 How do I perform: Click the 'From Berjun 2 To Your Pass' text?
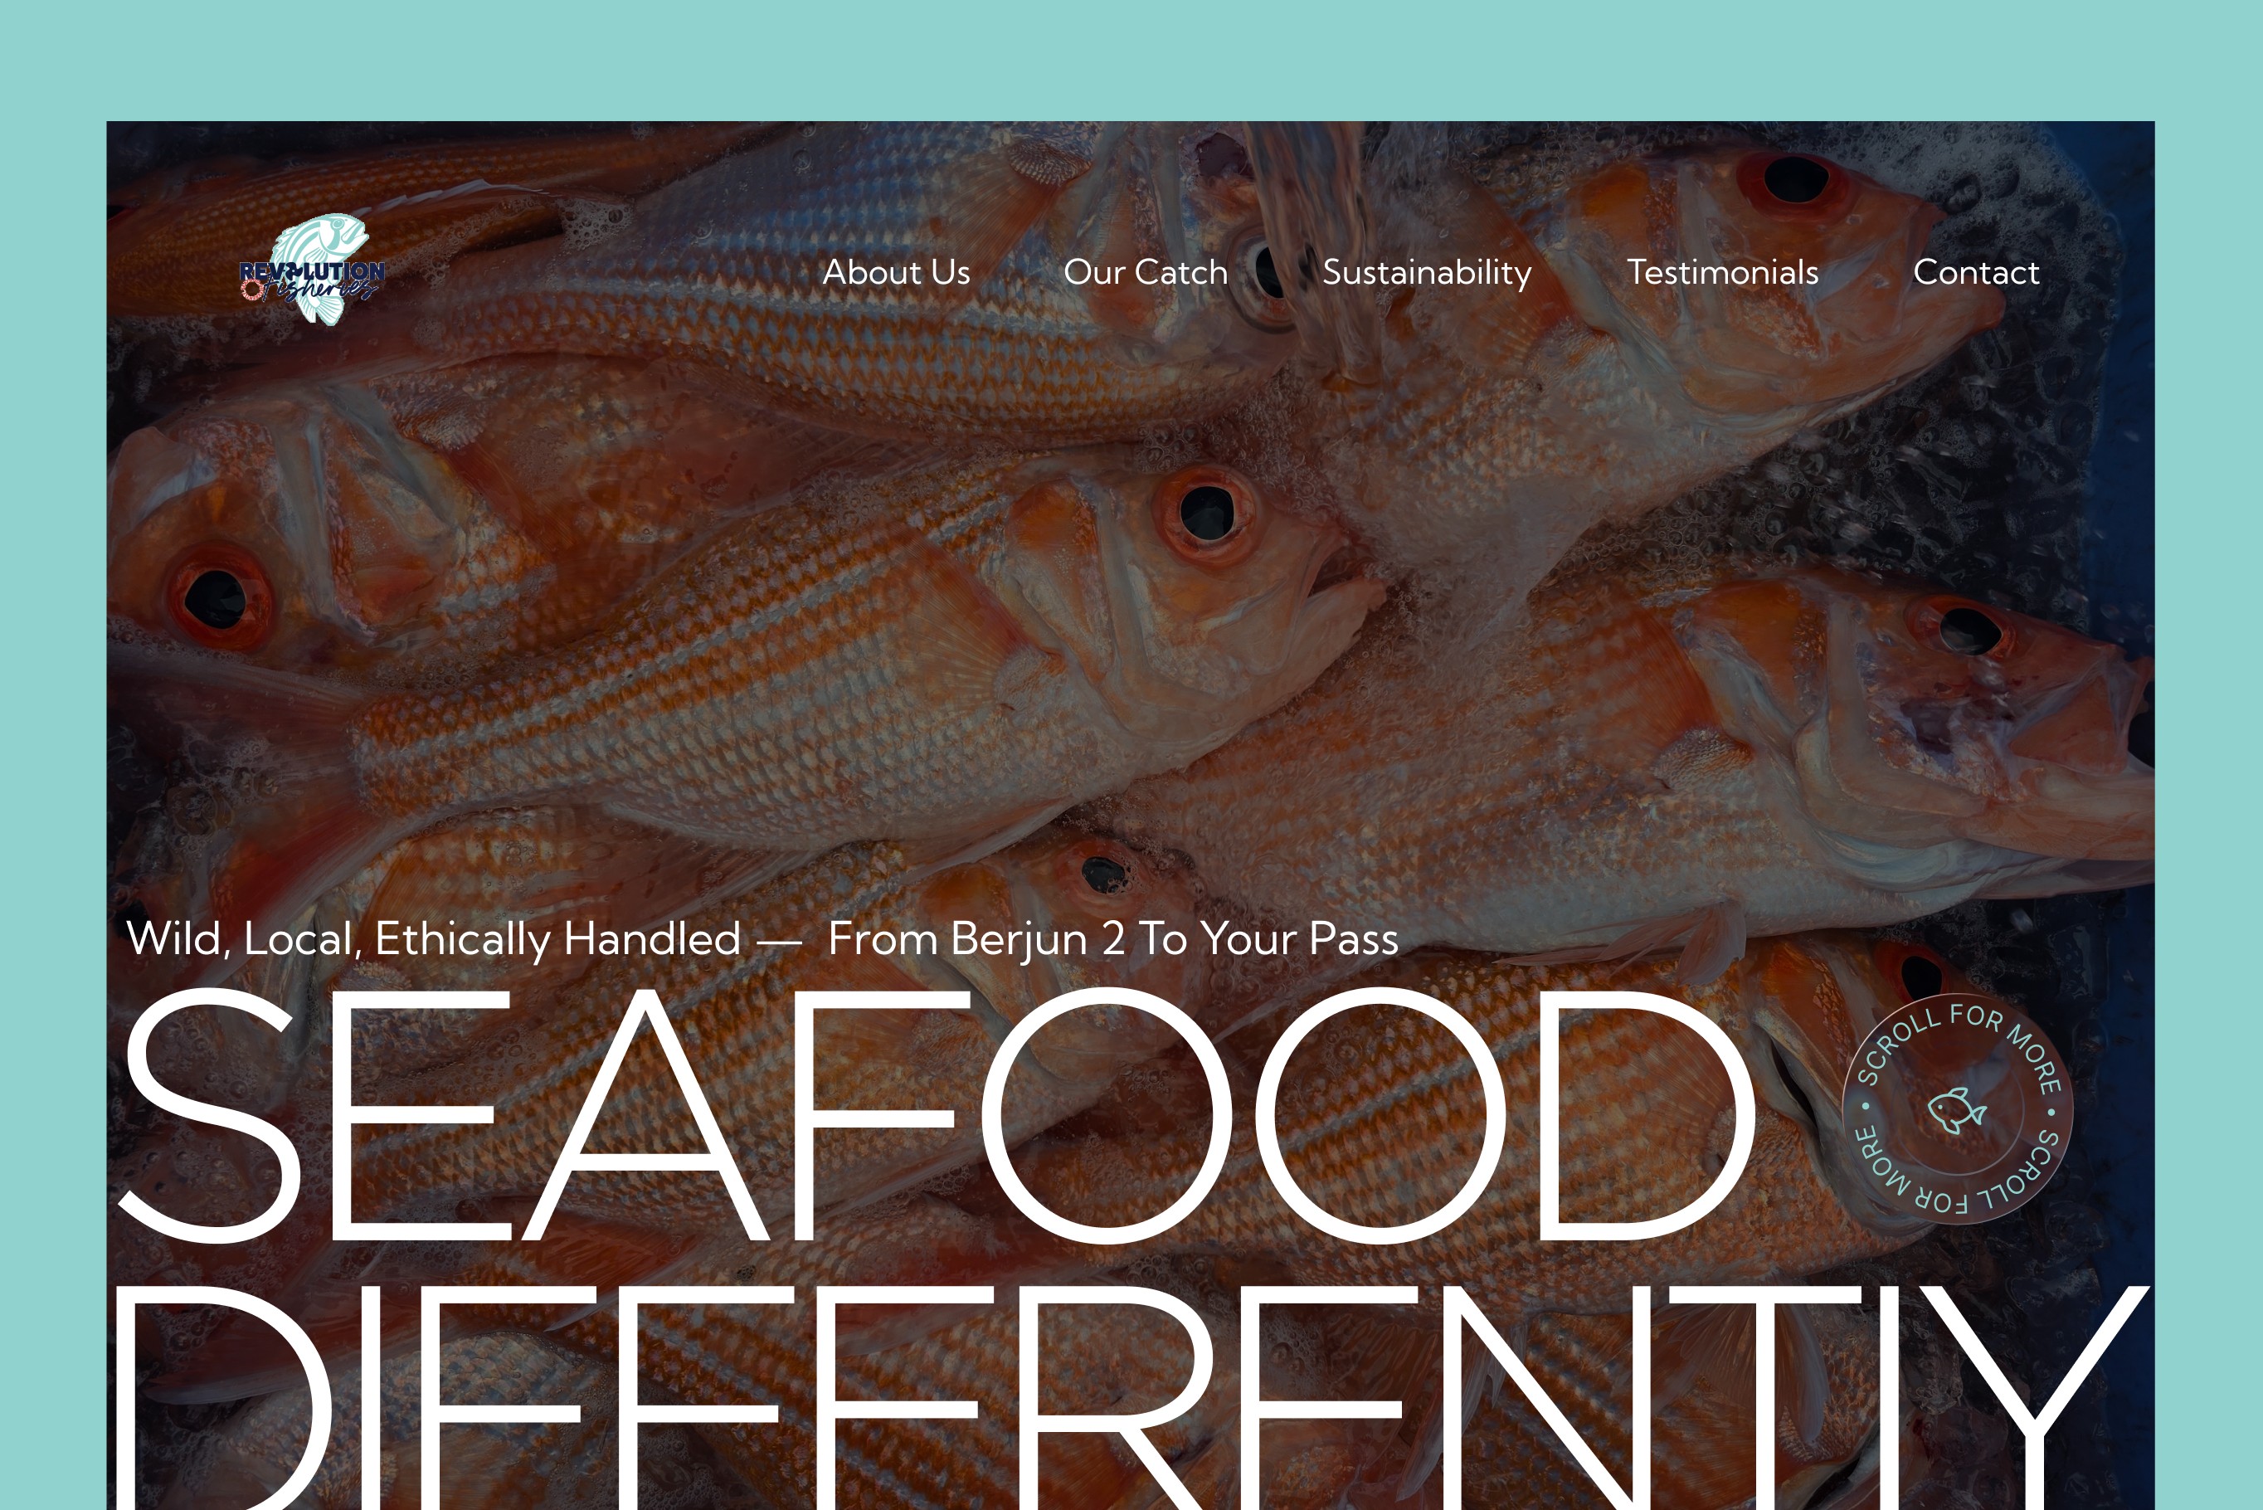1112,939
